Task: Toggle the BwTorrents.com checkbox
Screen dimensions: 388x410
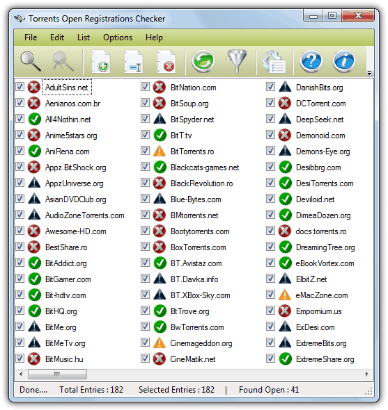Action: [145, 327]
